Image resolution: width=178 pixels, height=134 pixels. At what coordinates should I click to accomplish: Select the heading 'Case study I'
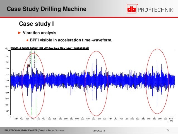click(36, 24)
